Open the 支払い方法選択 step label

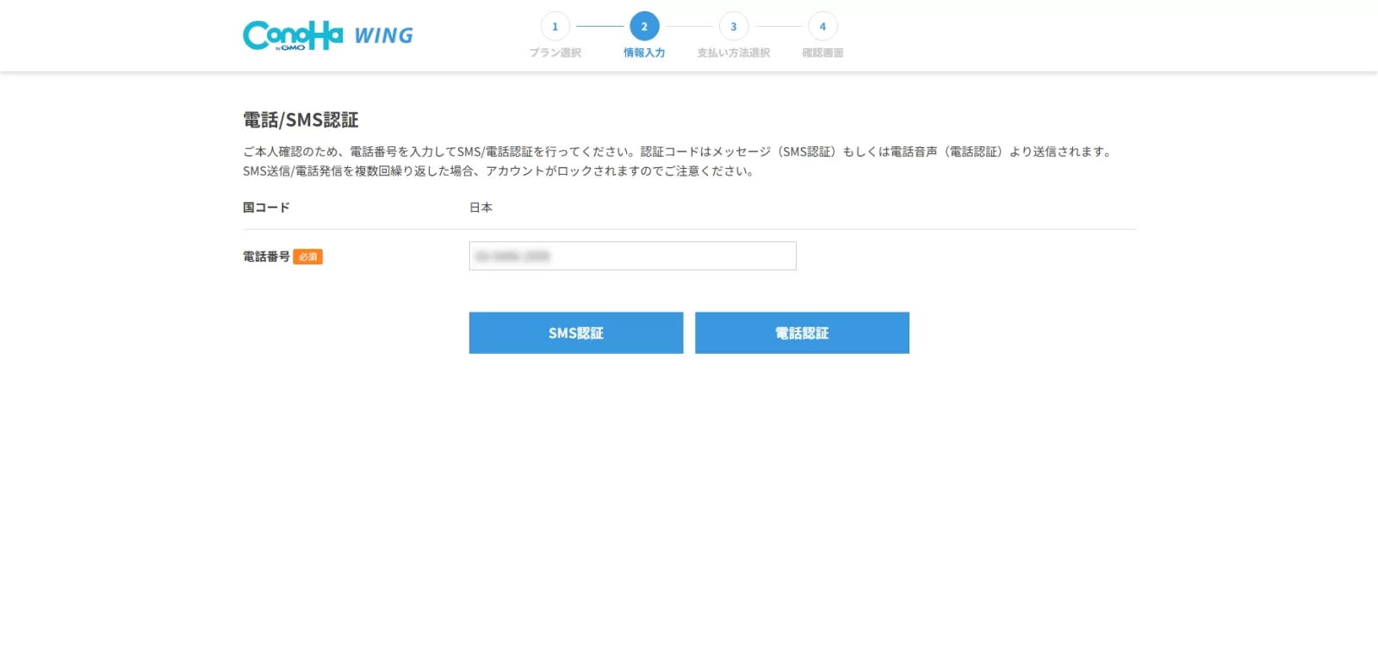pos(734,53)
